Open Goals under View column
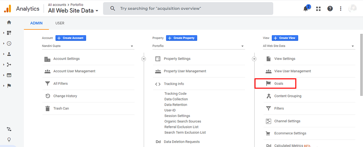The width and height of the screenshot is (363, 147). [278, 83]
